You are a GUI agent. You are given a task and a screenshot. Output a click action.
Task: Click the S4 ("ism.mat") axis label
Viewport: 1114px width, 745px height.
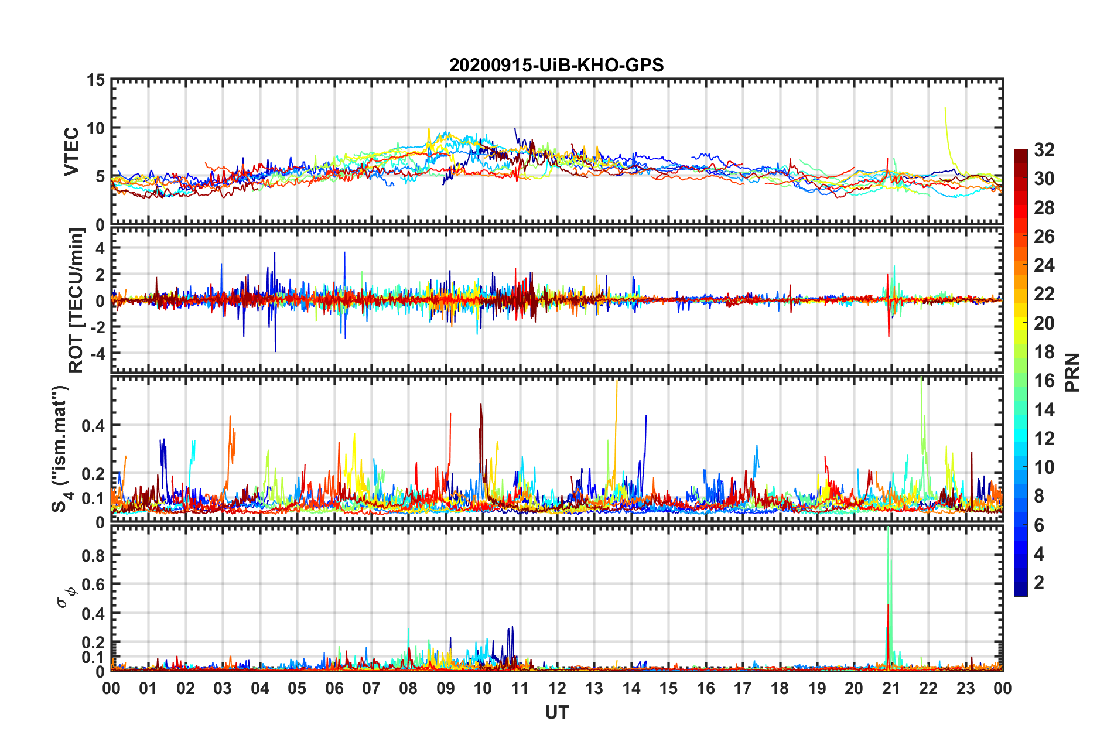coord(61,449)
